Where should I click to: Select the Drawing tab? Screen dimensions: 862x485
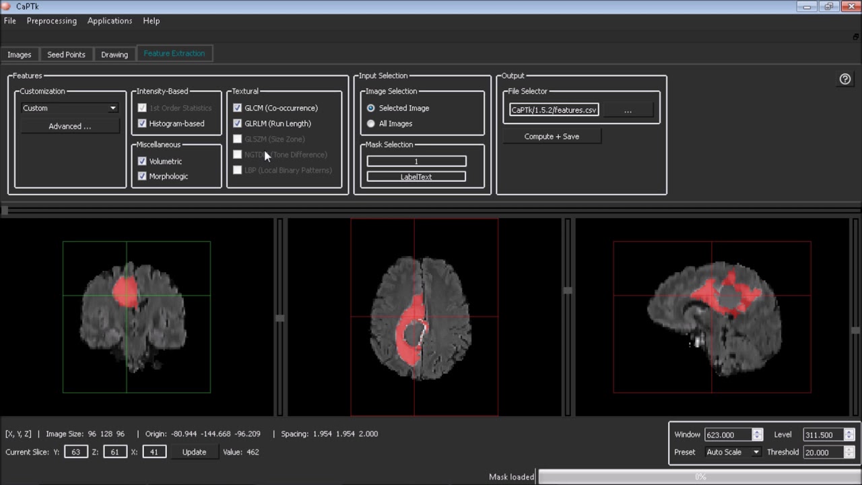(x=114, y=55)
